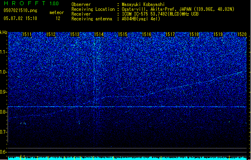
Task: Click the Ogata-vill. Akita-Pref. JAPAN location text
Action: point(178,9)
